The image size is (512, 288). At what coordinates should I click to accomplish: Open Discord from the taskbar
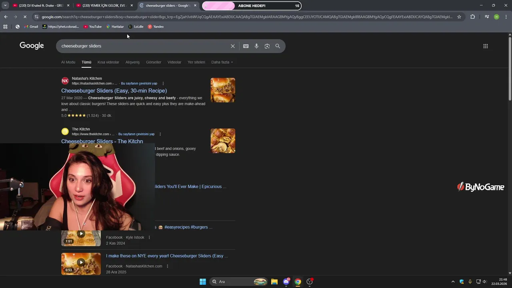(286, 282)
